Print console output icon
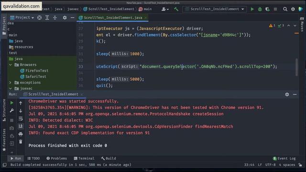 tap(21, 134)
